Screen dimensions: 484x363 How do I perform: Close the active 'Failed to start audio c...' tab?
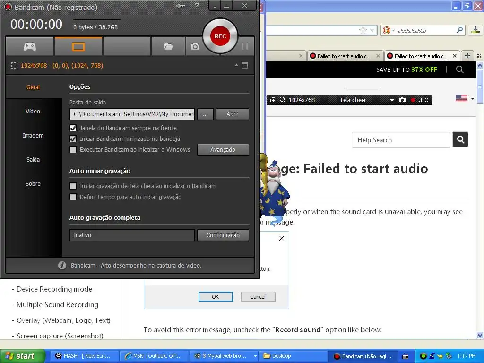point(454,56)
